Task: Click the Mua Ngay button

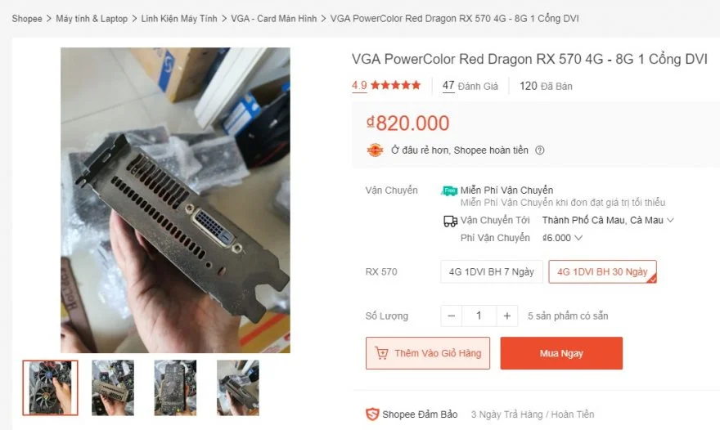Action: coord(561,353)
